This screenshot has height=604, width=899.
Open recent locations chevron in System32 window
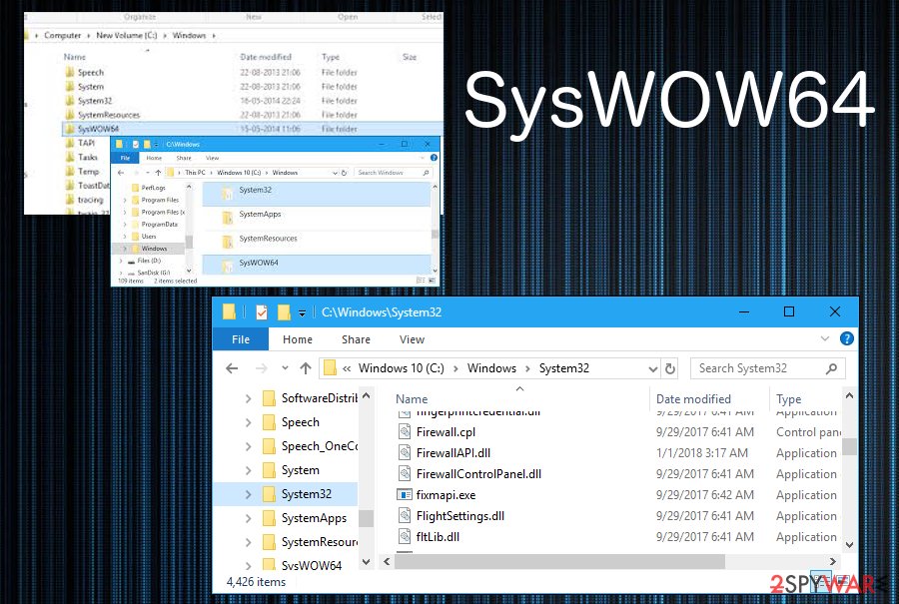285,368
